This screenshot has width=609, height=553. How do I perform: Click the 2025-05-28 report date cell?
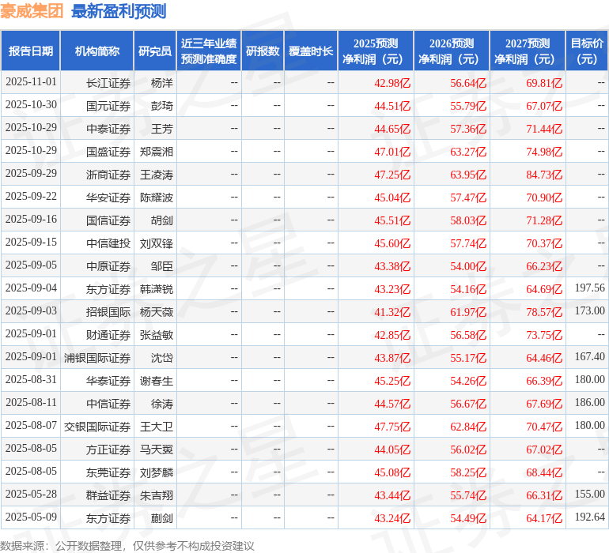tap(31, 495)
